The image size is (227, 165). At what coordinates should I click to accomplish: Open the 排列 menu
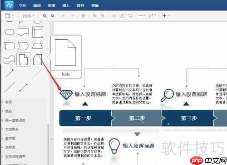80,6
